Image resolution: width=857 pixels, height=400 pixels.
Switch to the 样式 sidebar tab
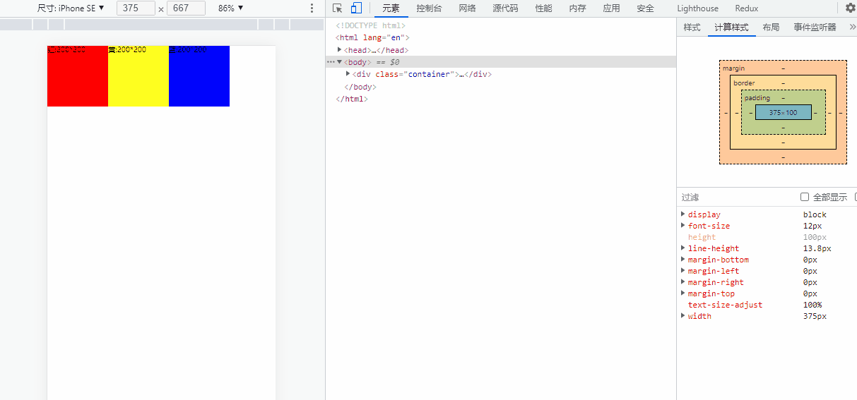click(x=692, y=28)
